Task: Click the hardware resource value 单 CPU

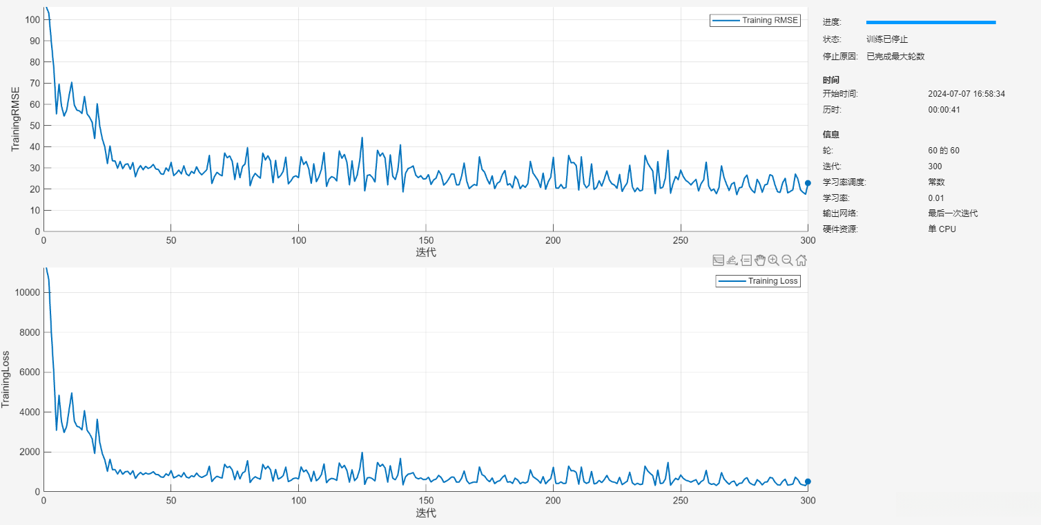Action: pyautogui.click(x=942, y=229)
